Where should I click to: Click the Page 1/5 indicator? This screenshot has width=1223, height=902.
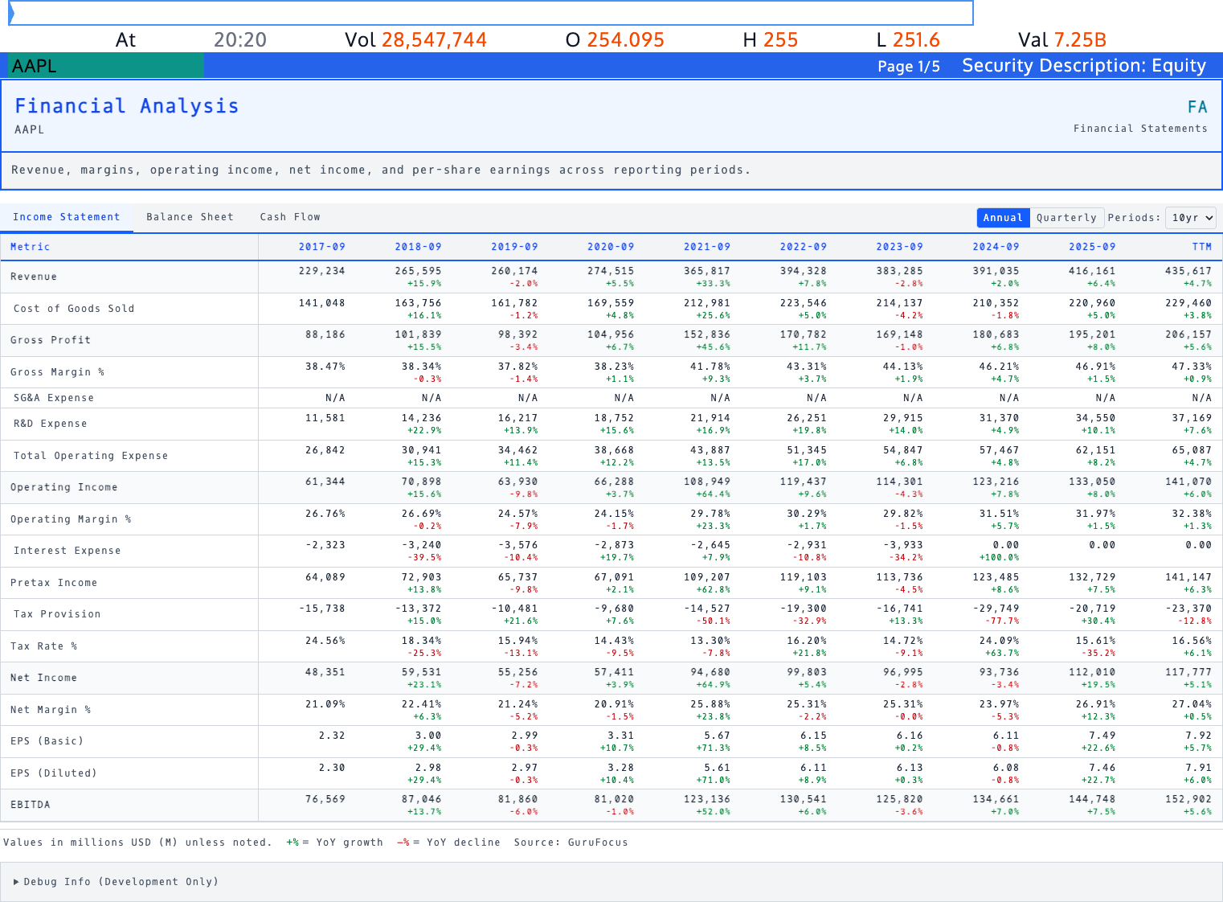tap(909, 67)
